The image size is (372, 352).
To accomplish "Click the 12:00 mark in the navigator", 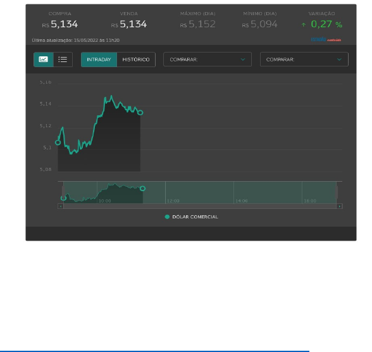I will [173, 201].
